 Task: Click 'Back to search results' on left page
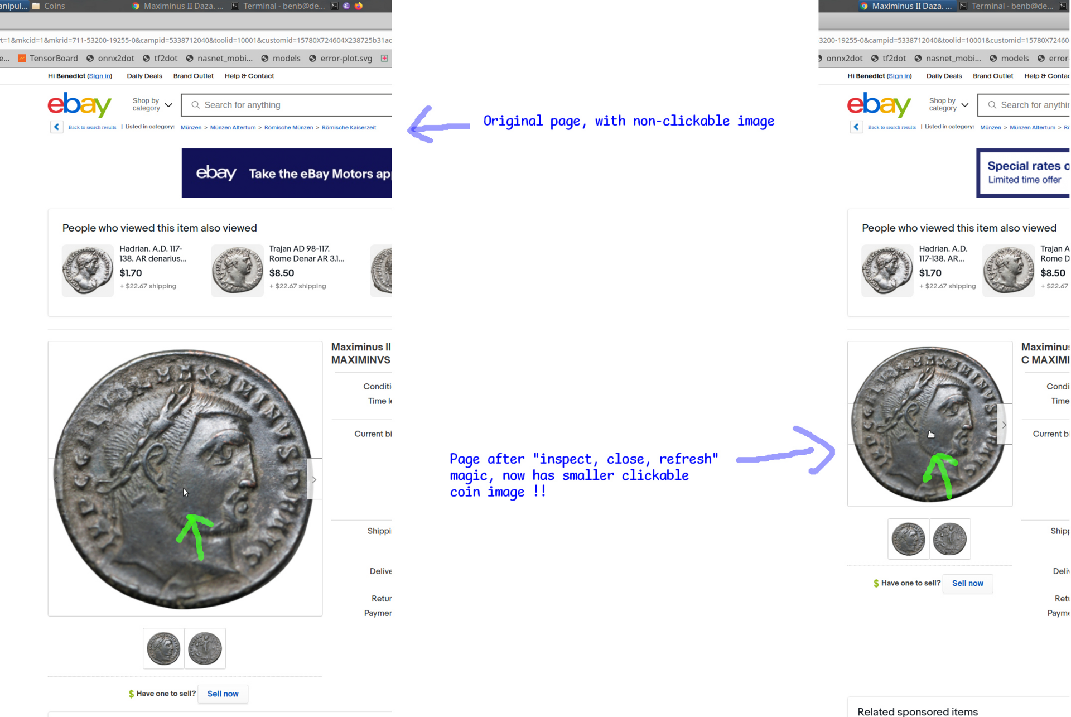(92, 127)
